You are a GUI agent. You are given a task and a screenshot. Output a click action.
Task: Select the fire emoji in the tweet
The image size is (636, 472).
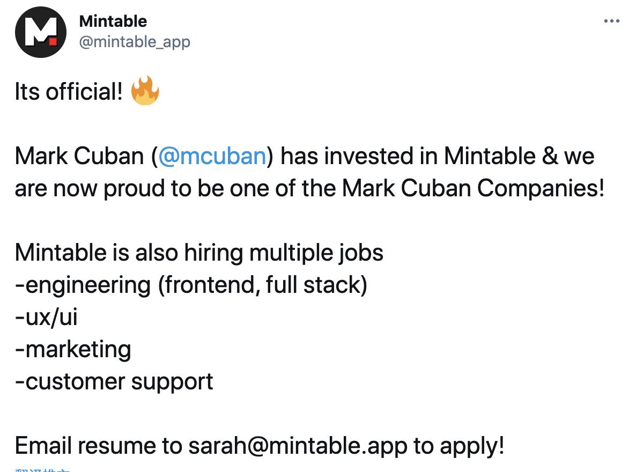pyautogui.click(x=146, y=91)
